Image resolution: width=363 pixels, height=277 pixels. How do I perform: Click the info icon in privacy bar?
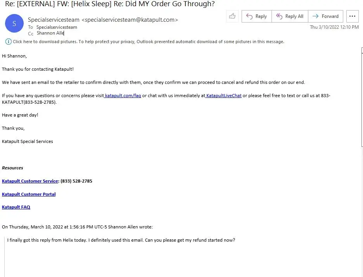click(8, 42)
